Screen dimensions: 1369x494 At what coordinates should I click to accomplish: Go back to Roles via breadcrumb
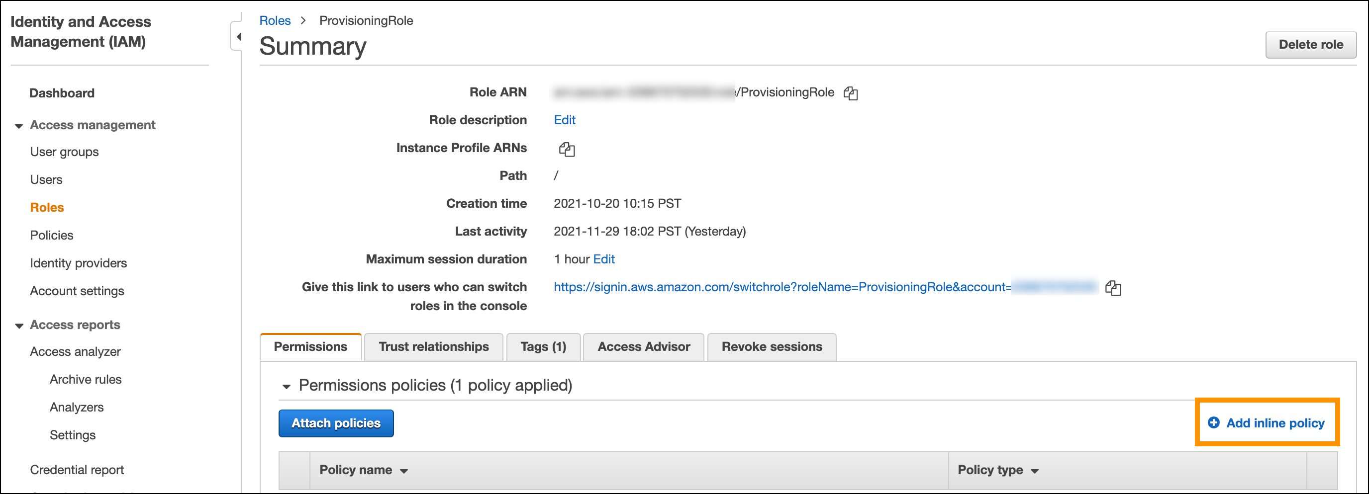[x=275, y=21]
